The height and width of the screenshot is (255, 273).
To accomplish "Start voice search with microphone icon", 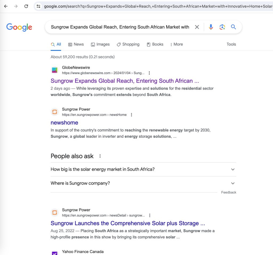I will click(x=211, y=27).
